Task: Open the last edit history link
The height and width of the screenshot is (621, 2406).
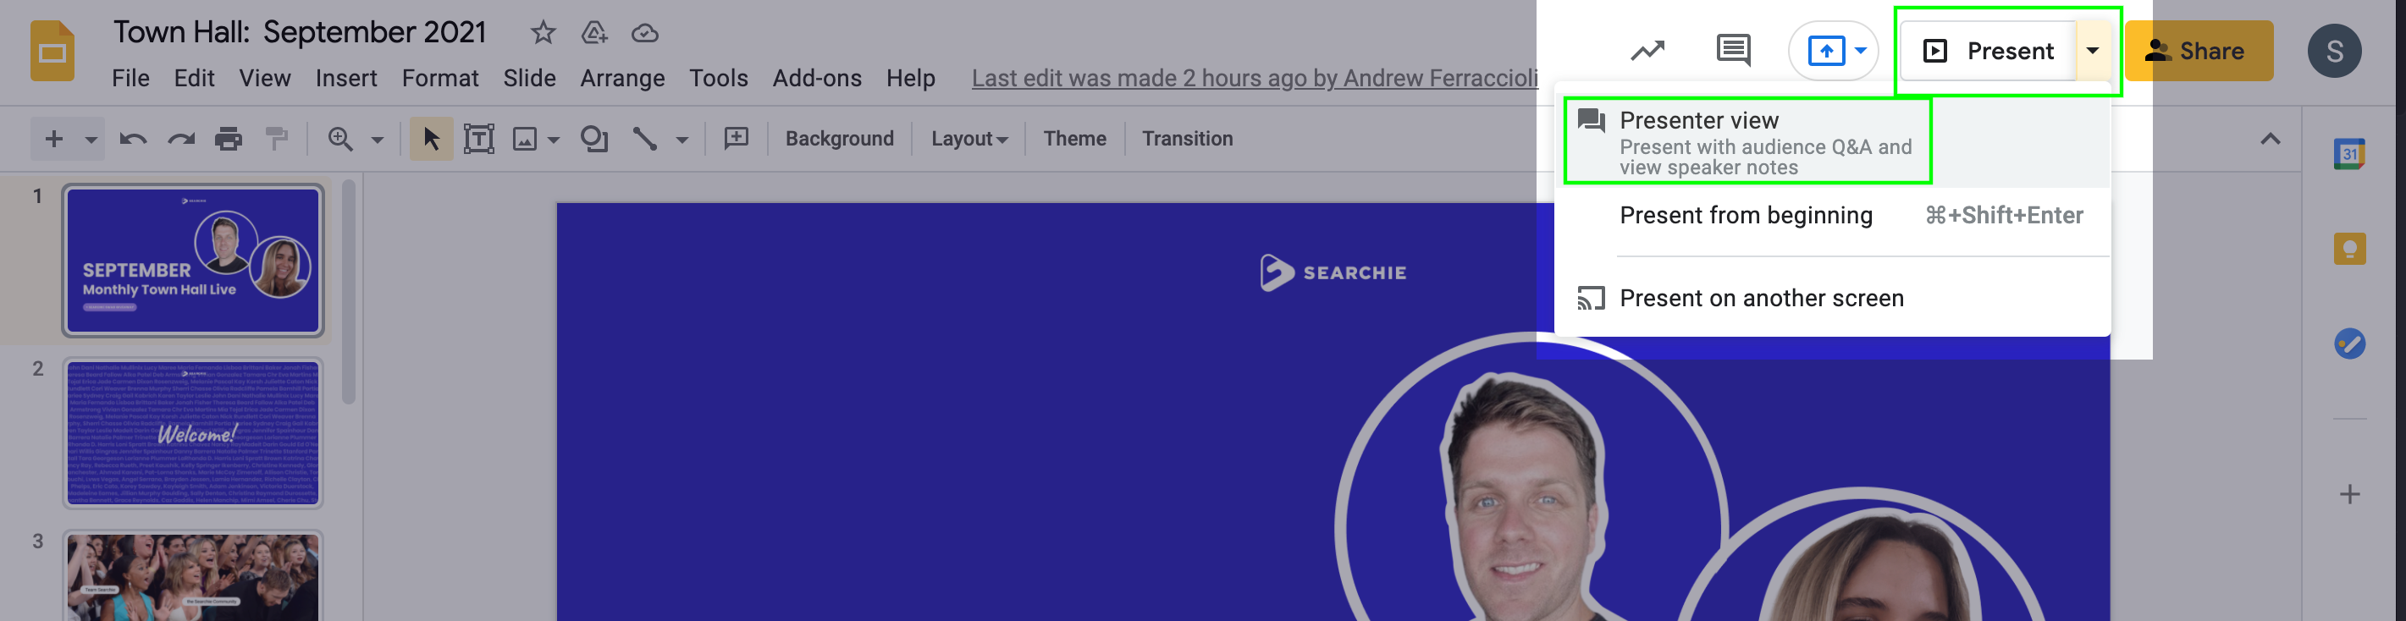Action: coord(1255,79)
